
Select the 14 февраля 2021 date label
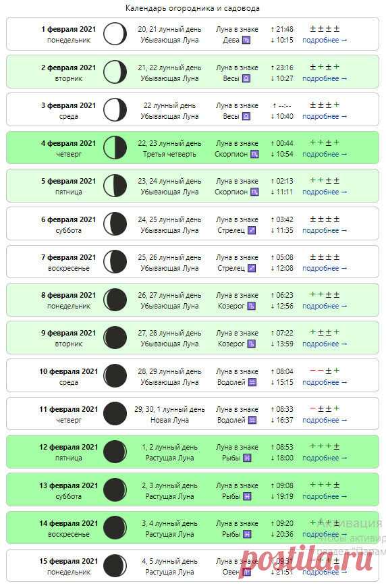coord(69,524)
